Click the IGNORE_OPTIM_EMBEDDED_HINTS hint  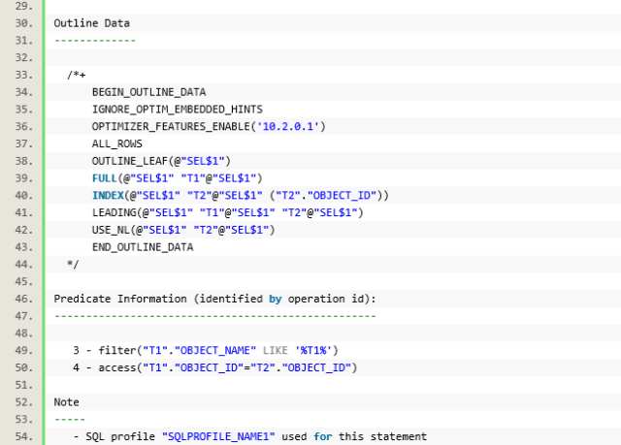tap(177, 110)
